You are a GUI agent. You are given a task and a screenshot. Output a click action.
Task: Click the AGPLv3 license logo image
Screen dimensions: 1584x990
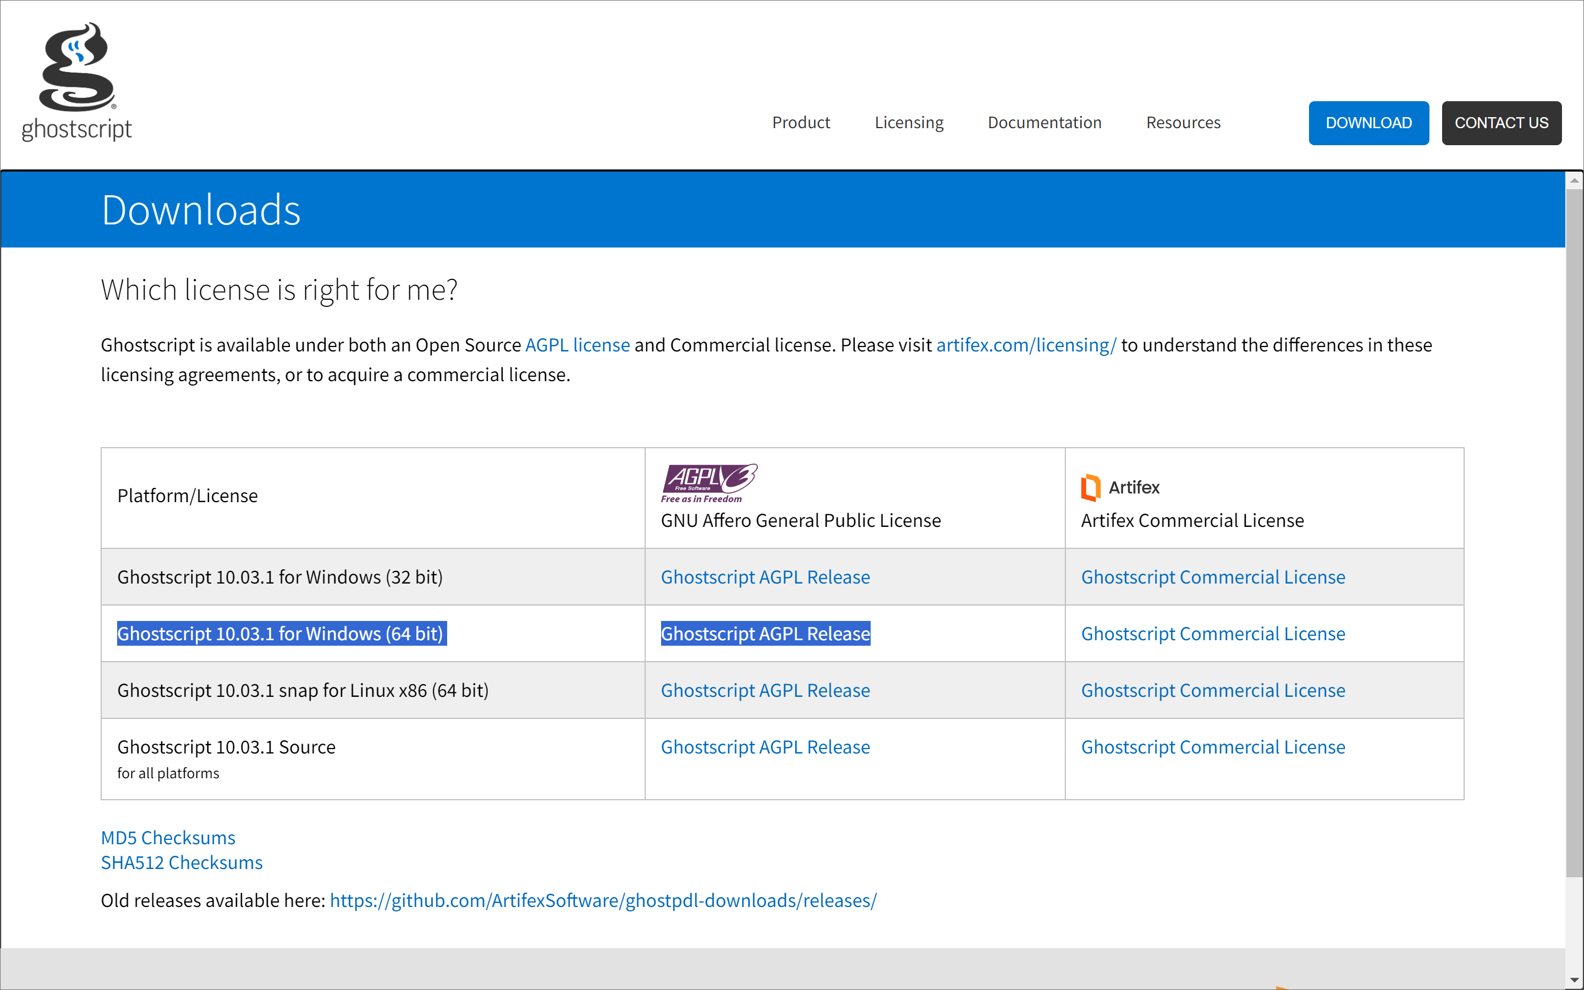click(709, 482)
